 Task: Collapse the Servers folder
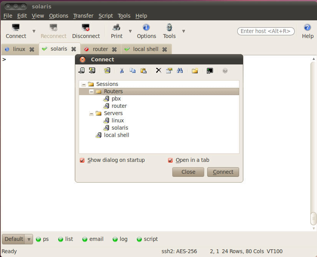click(91, 114)
